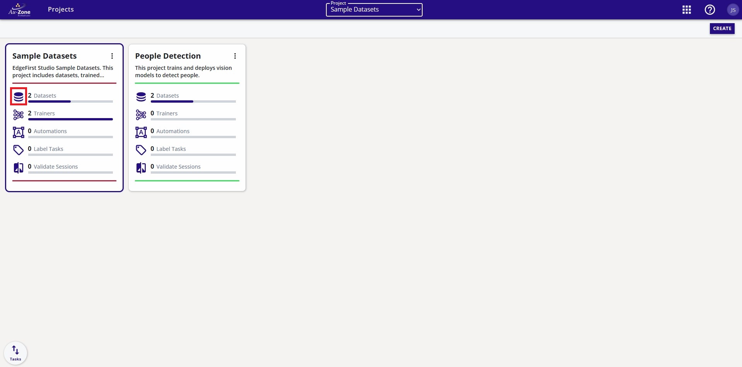Go to Projects in the header

click(x=61, y=9)
